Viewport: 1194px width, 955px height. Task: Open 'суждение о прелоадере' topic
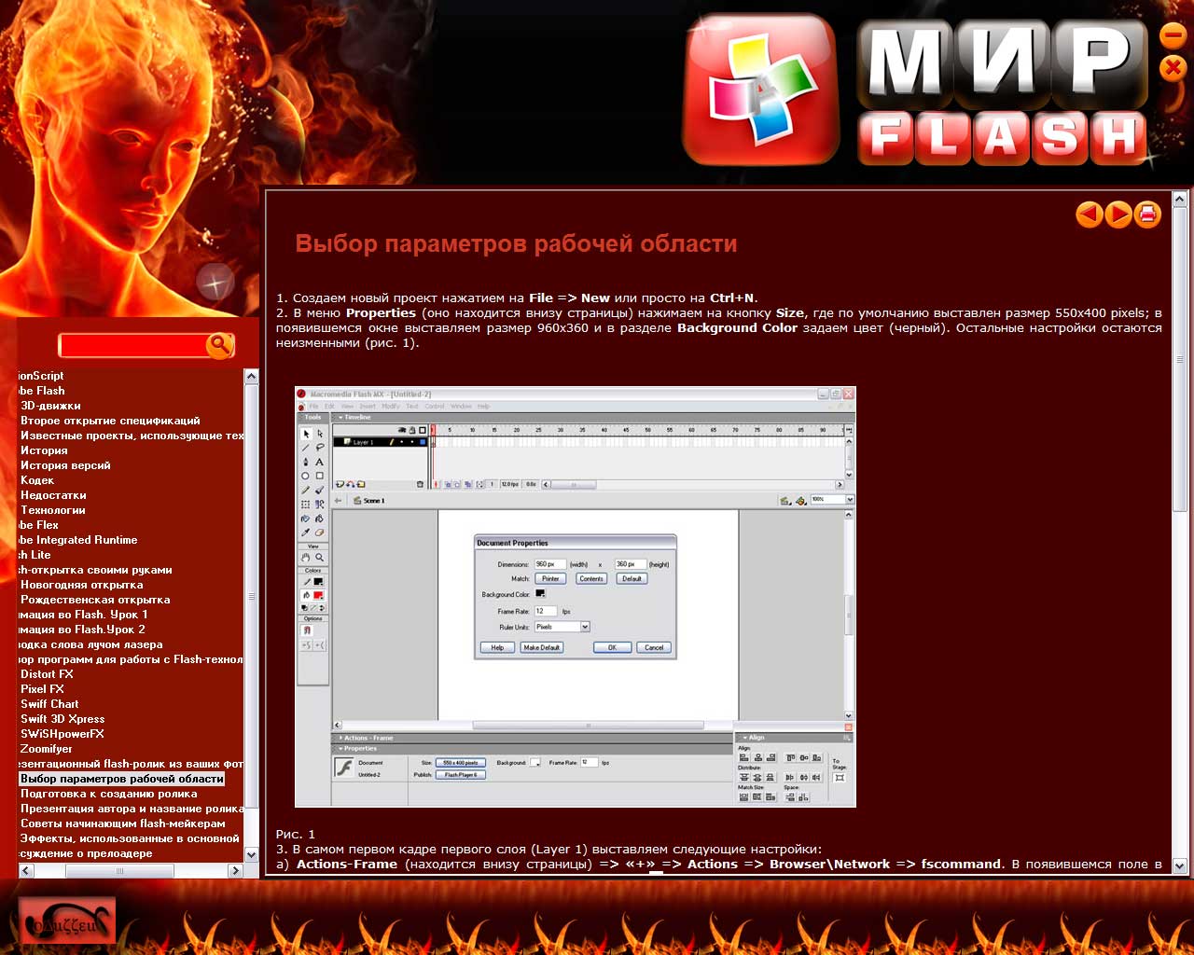86,853
